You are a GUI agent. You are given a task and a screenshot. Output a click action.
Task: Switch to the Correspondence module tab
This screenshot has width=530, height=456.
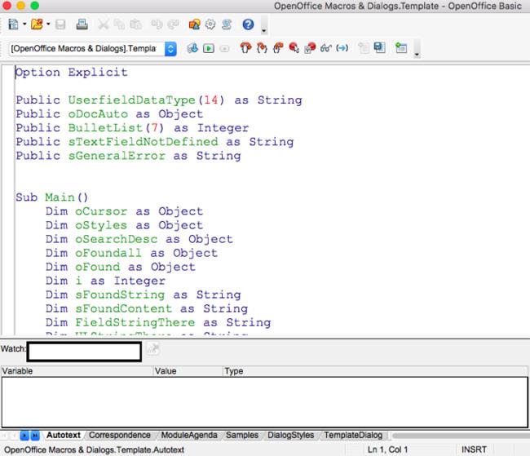tap(120, 436)
